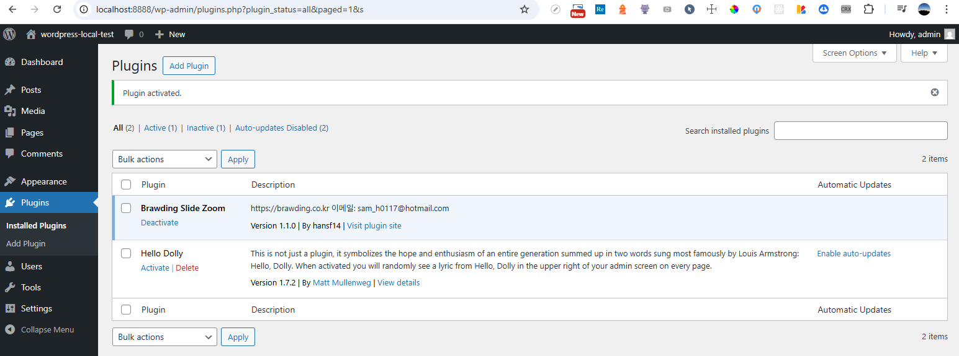Dismiss the Plugin activated notice
This screenshot has width=959, height=356.
[934, 92]
